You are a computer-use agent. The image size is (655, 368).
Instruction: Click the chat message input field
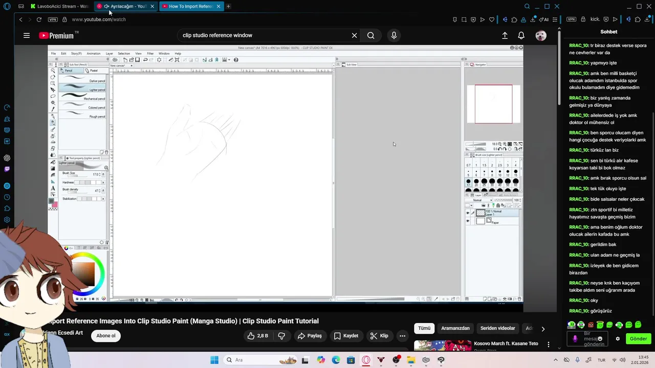pos(587,338)
